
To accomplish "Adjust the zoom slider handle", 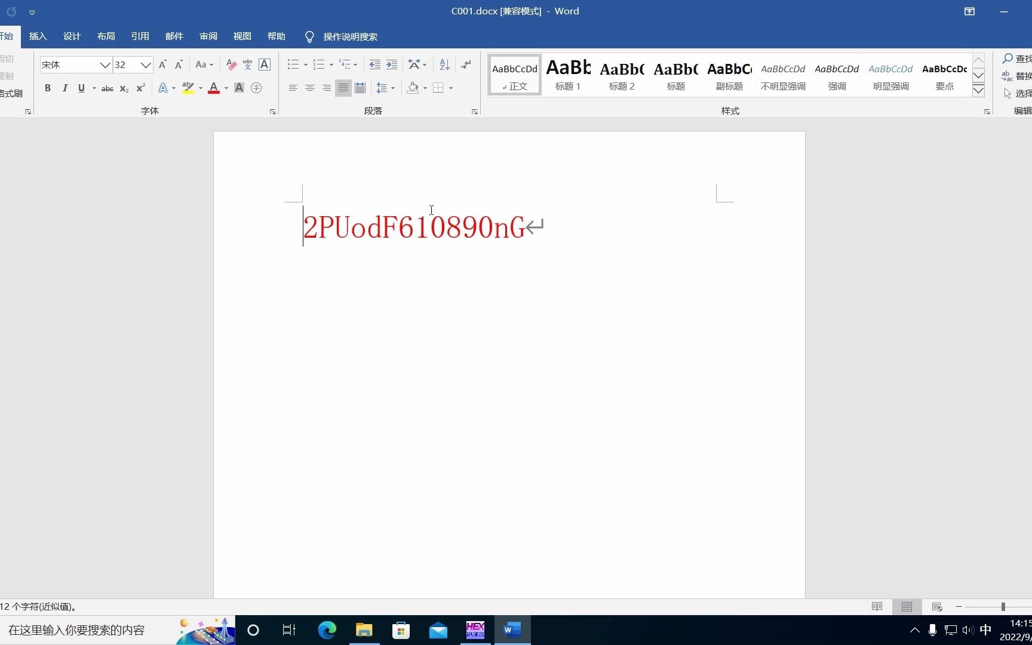I will (1003, 607).
